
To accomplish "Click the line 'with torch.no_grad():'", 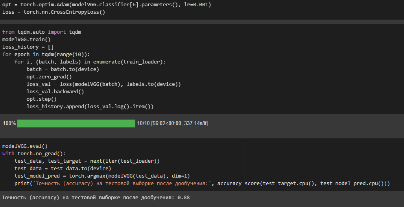I will click(34, 154).
